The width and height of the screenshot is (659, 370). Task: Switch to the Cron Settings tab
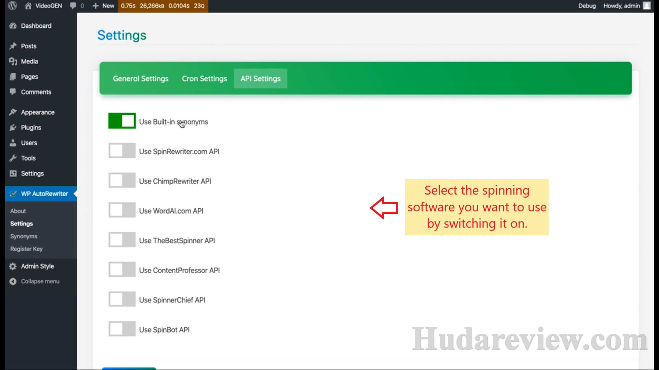tap(204, 78)
